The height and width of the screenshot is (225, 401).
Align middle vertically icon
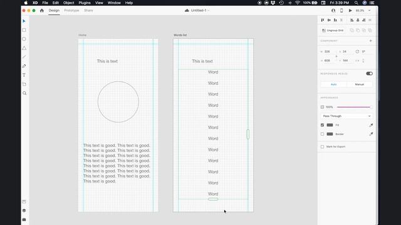click(329, 20)
